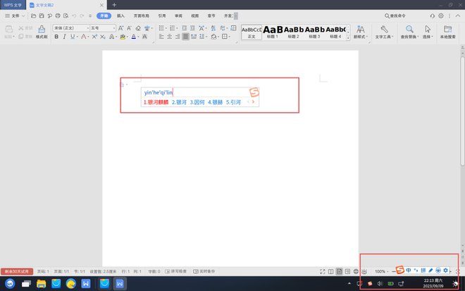
Task: Open WPS Writer from Windows taskbar
Action: 119,283
